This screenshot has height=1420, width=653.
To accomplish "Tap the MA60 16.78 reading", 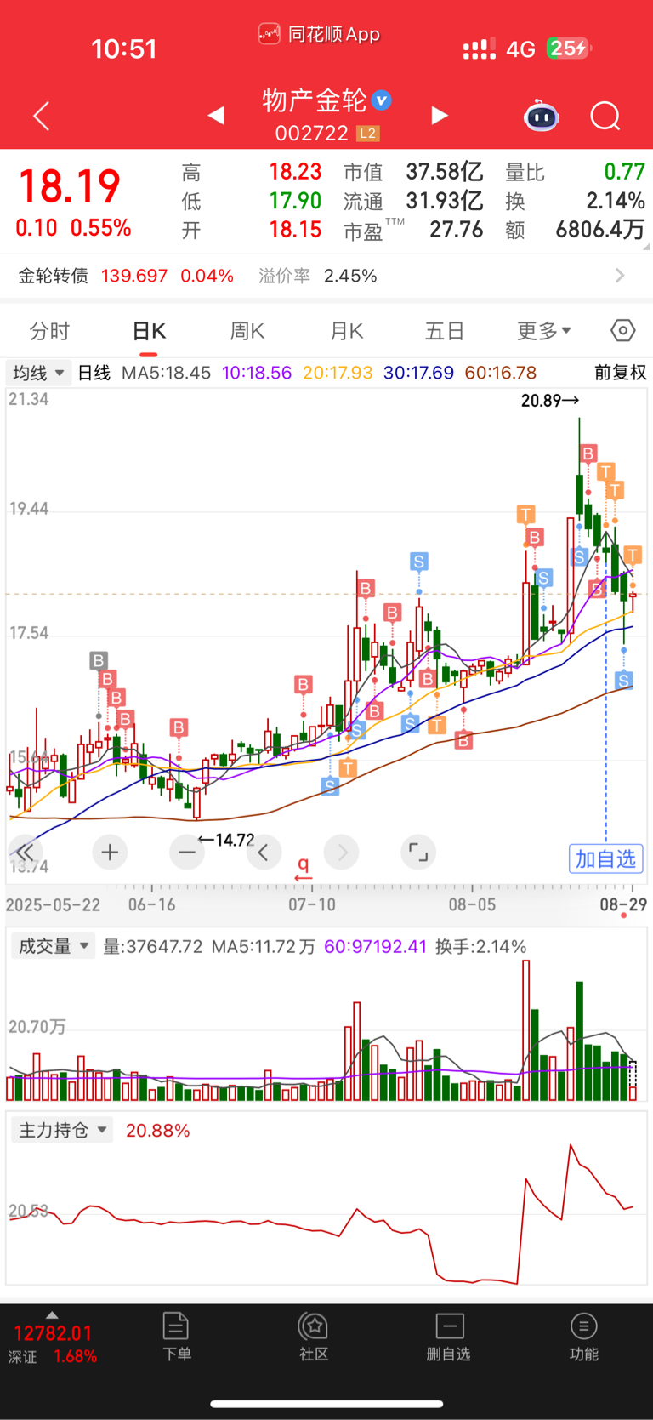I will 501,373.
